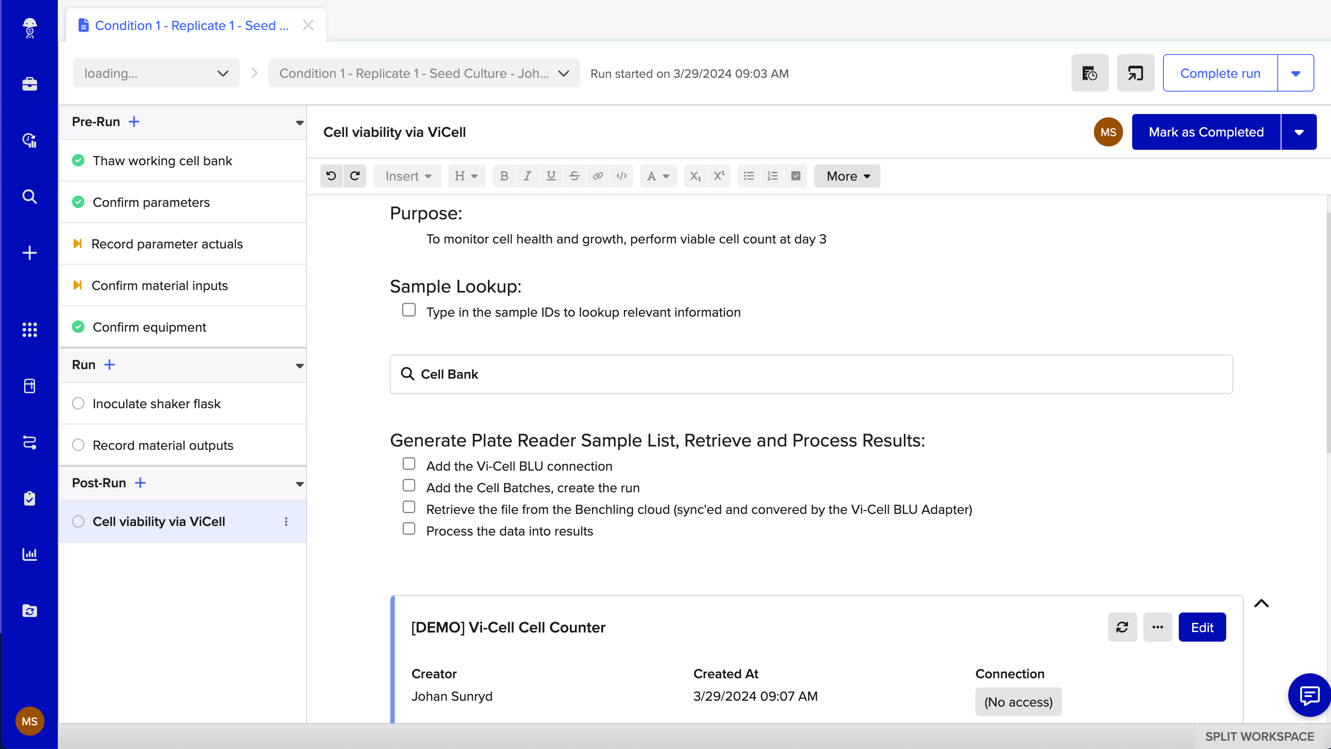Screen dimensions: 1331x749
Task: Toggle underline formatting on text
Action: (x=551, y=176)
